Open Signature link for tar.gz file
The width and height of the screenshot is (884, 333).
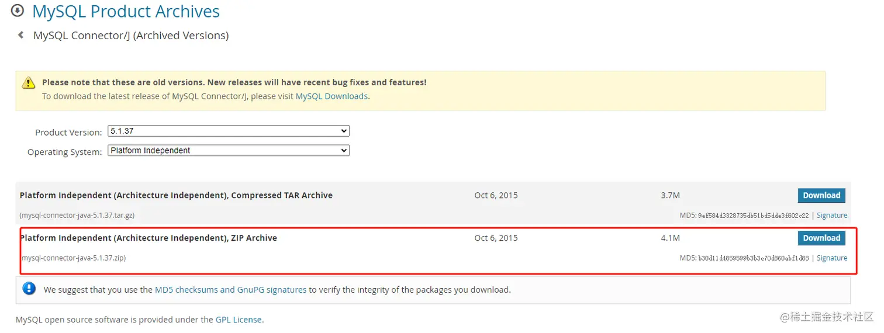832,215
